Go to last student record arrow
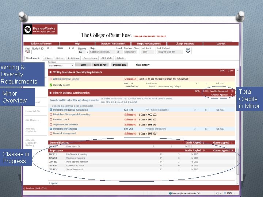This screenshot has height=197, width=263. [x=73, y=48]
